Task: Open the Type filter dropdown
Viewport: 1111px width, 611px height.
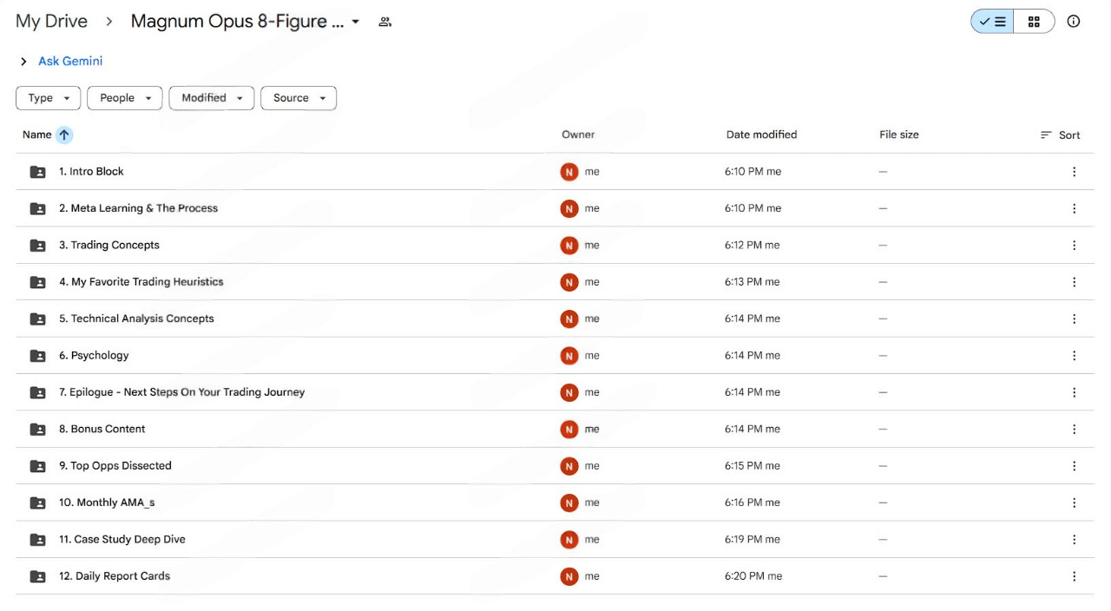Action: (49, 98)
